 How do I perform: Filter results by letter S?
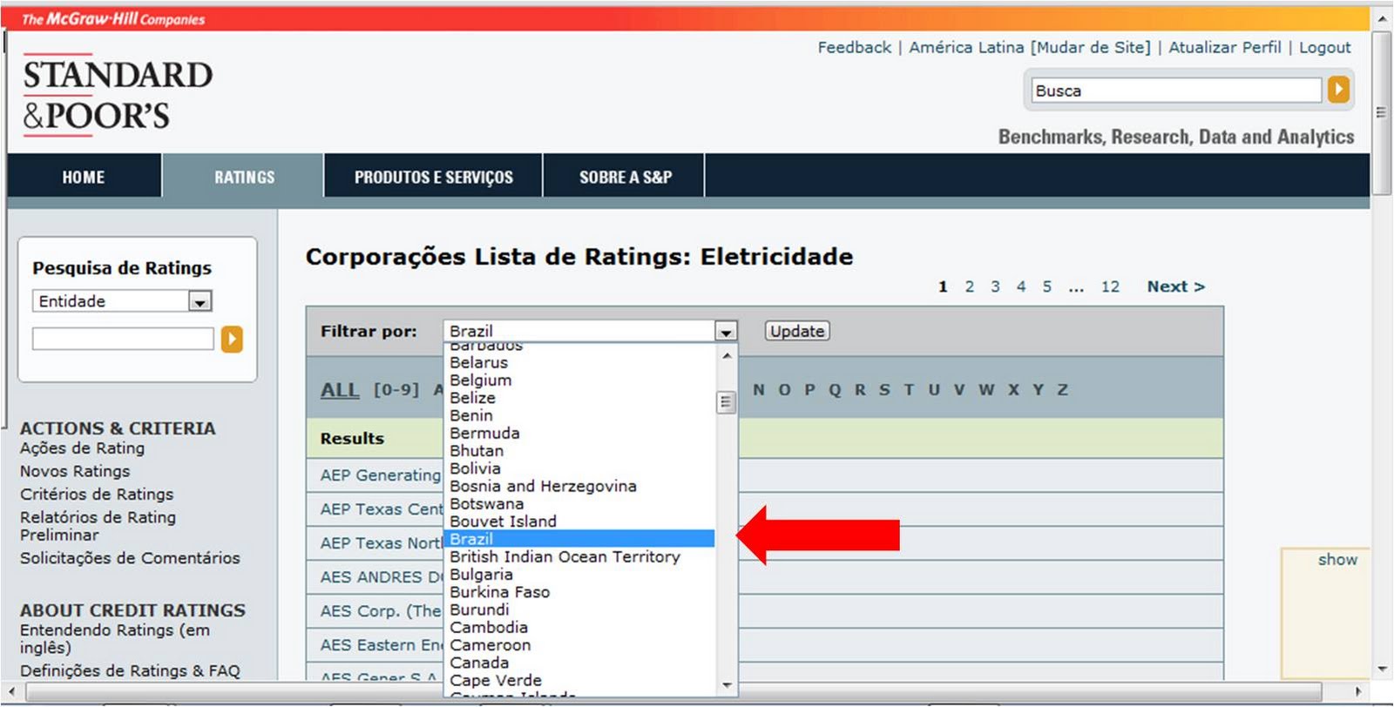[x=884, y=390]
